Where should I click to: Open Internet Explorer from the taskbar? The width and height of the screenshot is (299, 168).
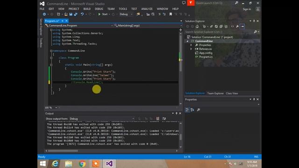point(55,164)
